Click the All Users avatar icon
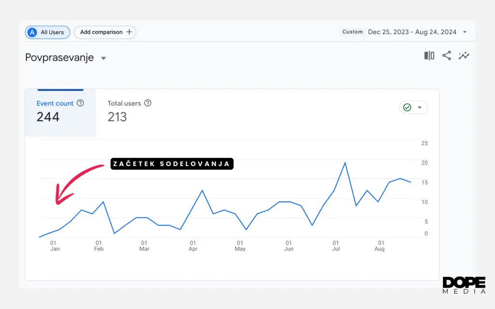The height and width of the screenshot is (309, 495). coord(32,32)
